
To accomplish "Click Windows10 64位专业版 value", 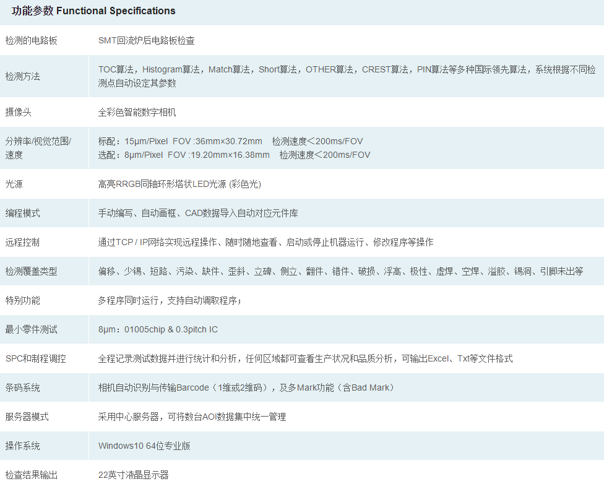I will click(x=144, y=446).
